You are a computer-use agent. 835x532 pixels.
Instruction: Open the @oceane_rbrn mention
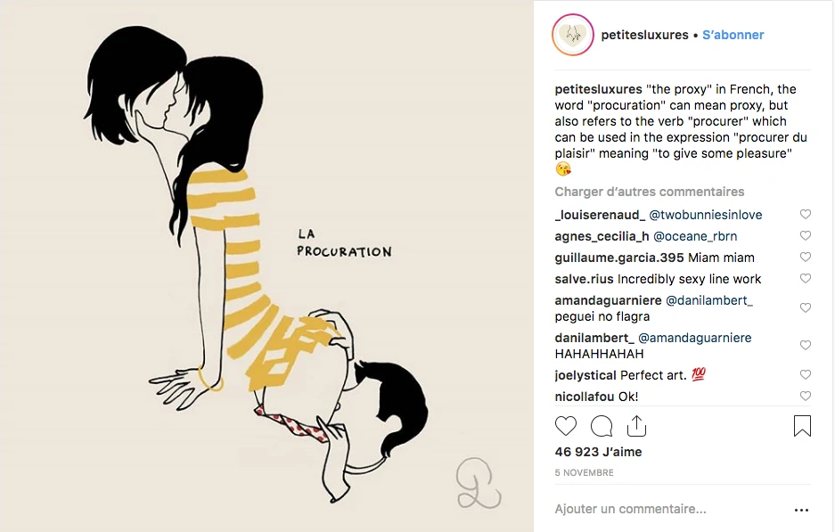pyautogui.click(x=695, y=236)
